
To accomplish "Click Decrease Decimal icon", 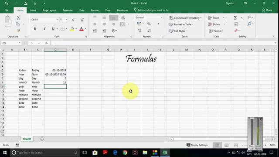I will pos(149,31).
